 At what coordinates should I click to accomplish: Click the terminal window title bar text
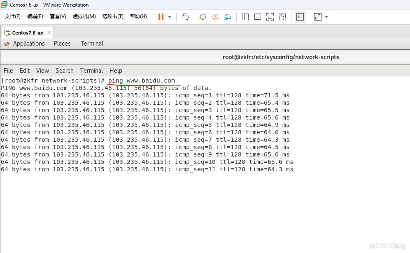pyautogui.click(x=281, y=57)
